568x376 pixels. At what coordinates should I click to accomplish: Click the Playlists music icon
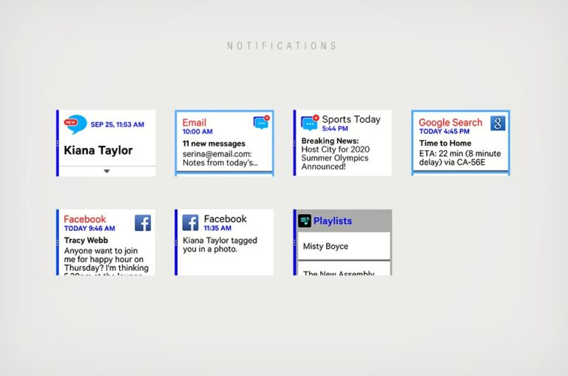tap(305, 221)
